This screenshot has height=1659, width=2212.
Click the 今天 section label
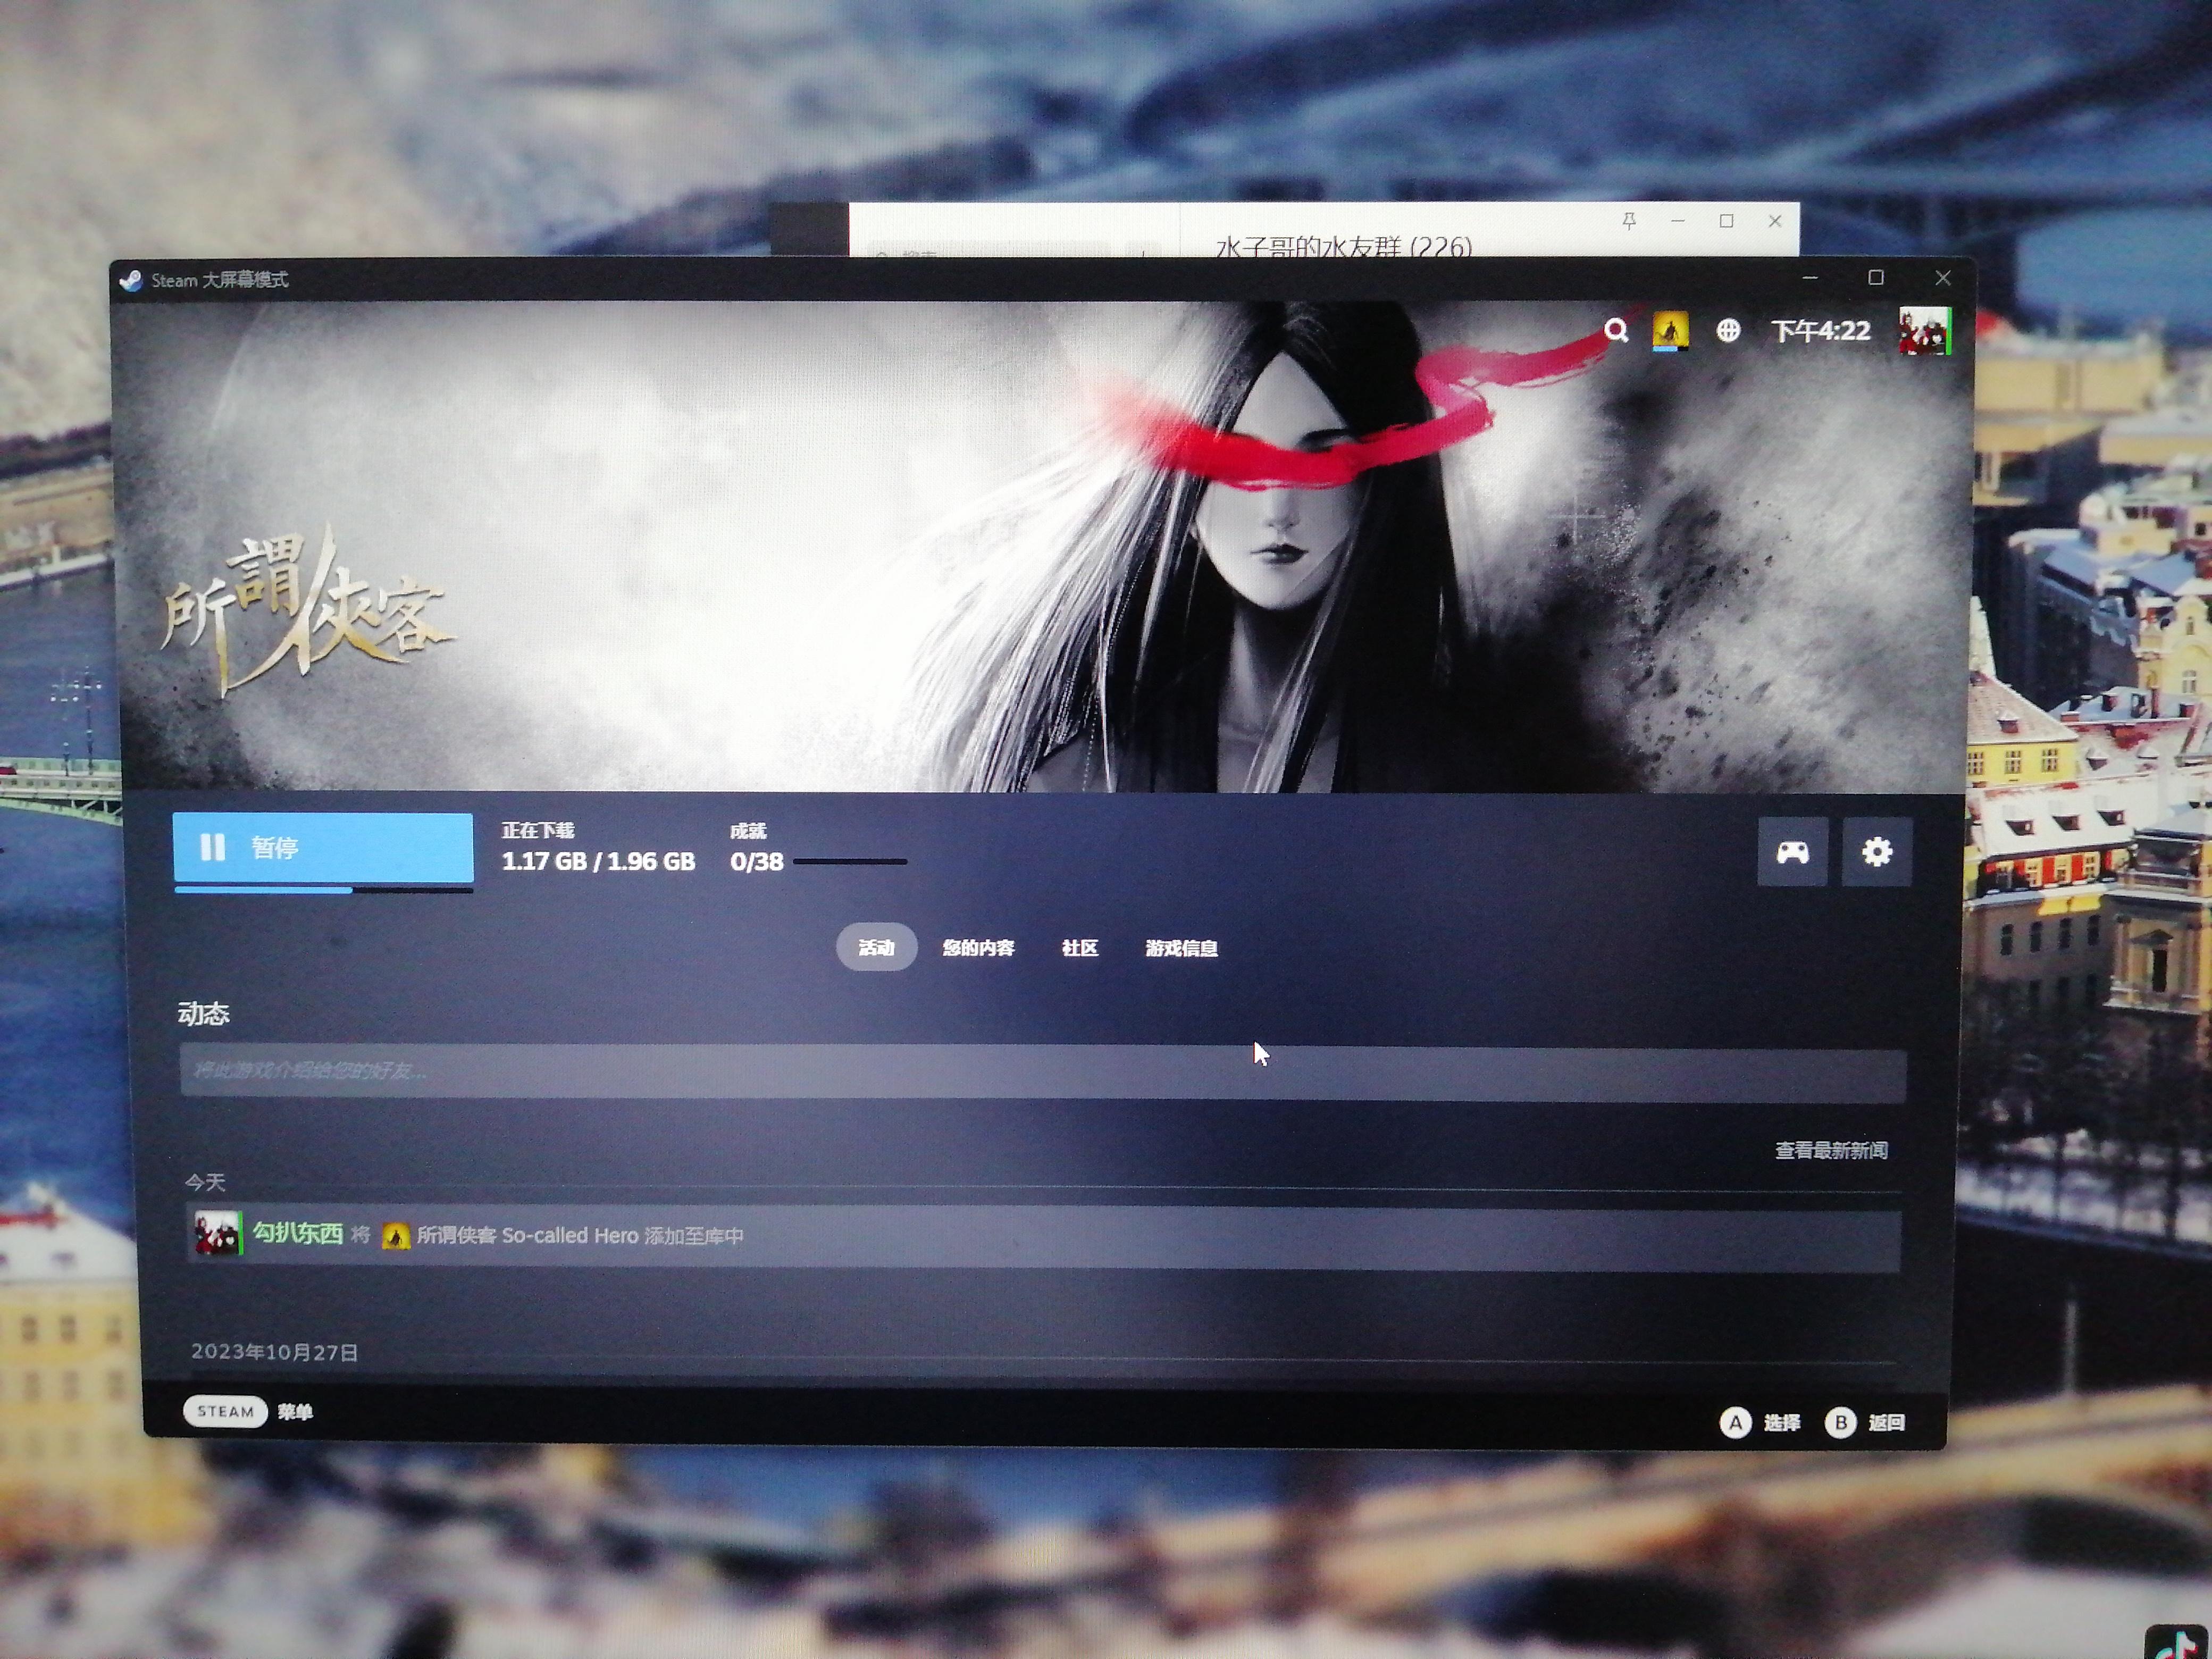(205, 1183)
